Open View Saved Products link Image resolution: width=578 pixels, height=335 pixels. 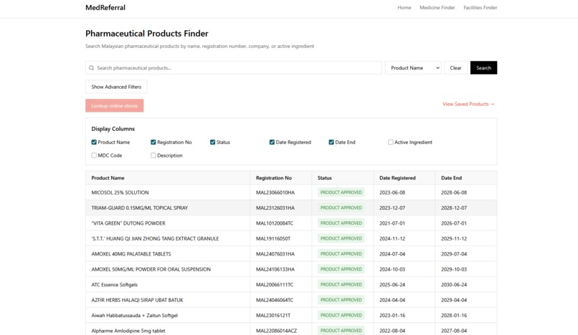point(468,105)
